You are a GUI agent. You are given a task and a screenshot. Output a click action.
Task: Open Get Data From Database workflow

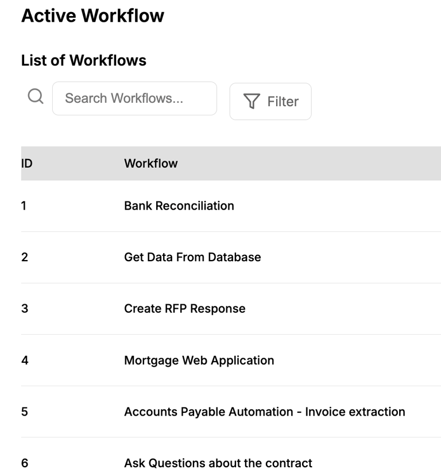pos(192,257)
